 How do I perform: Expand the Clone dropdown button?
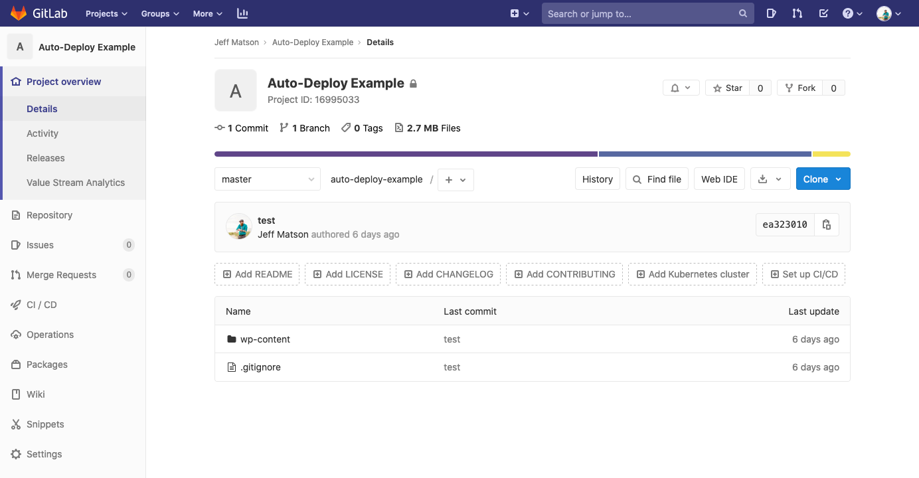[x=823, y=179]
